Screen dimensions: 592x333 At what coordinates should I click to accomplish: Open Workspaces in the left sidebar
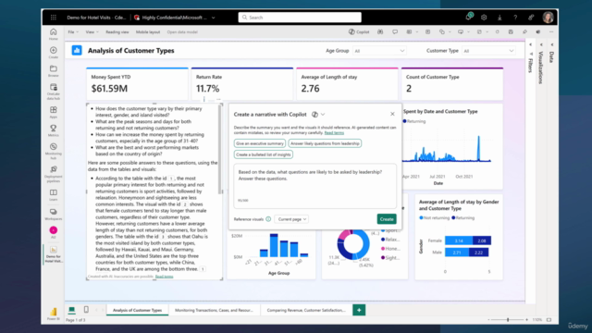tap(54, 214)
